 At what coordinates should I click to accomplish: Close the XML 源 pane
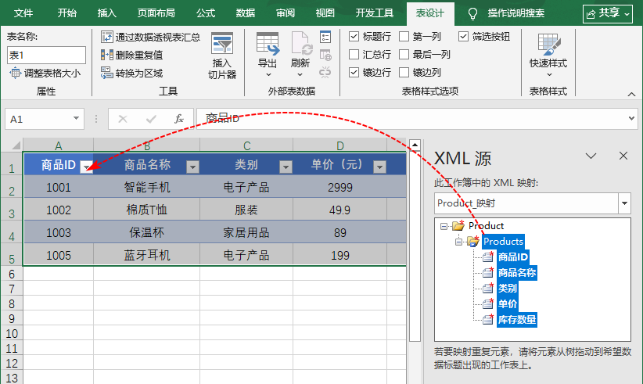tap(623, 156)
